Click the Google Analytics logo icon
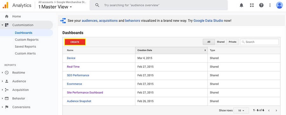This screenshot has height=115, width=286. [5, 5]
